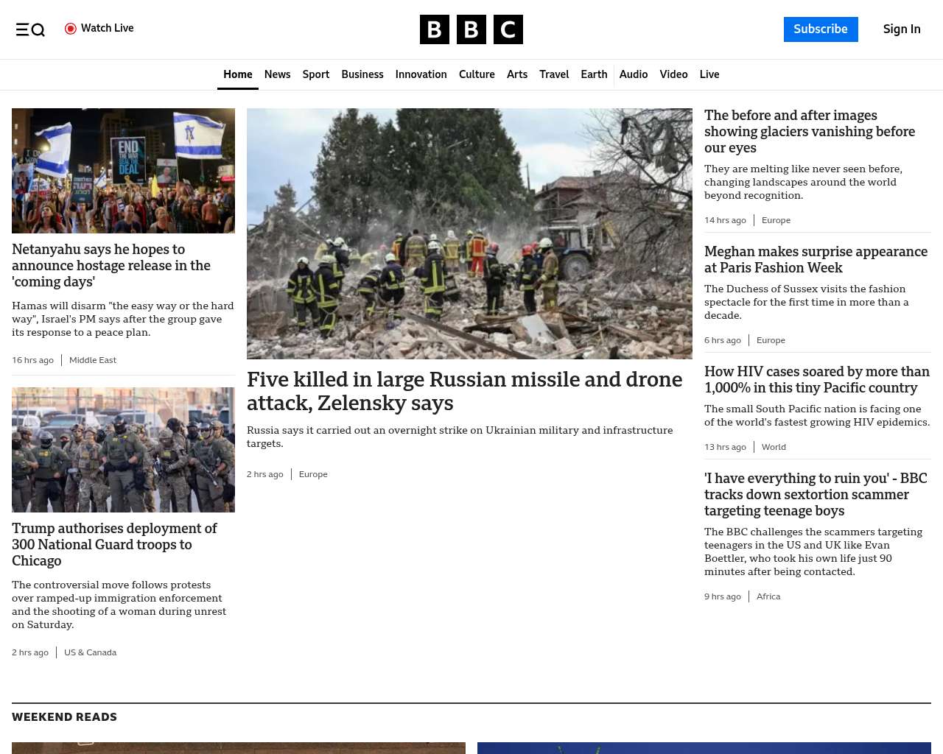
Task: Open Meghan at Paris Fashion Week story
Action: point(816,260)
